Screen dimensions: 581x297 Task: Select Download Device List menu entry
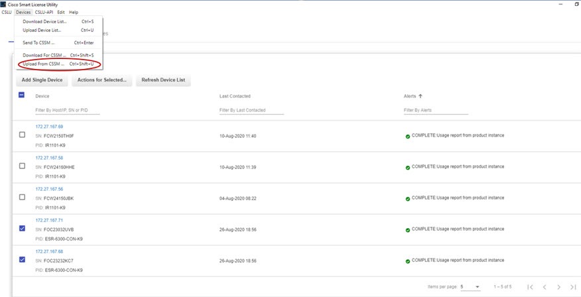[x=44, y=21]
